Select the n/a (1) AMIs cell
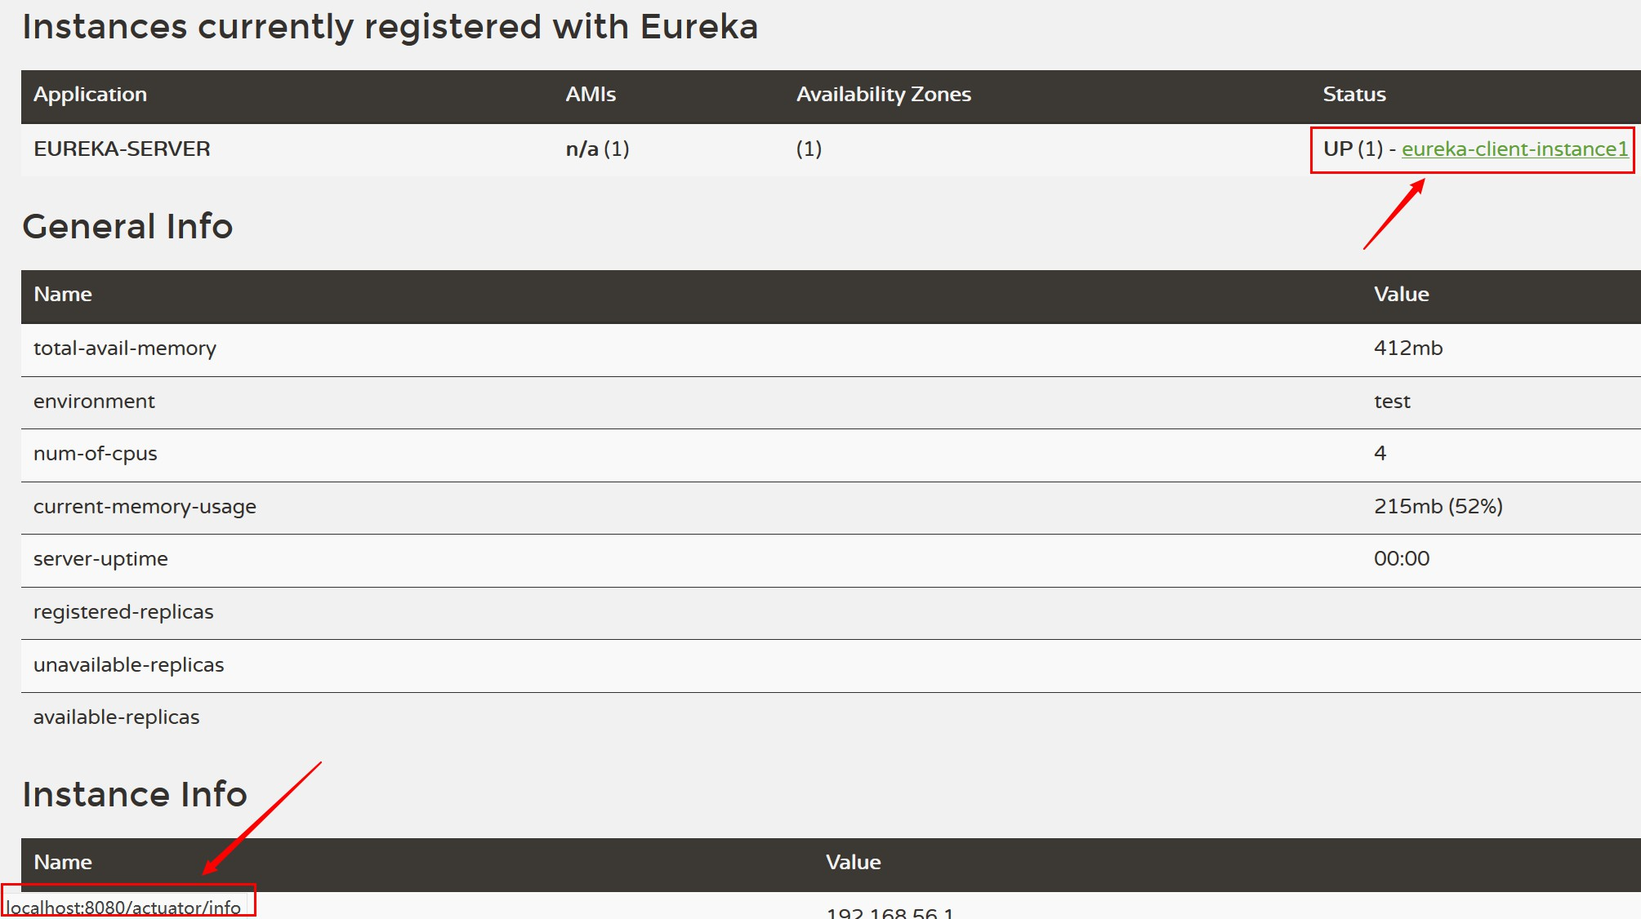 tap(597, 149)
